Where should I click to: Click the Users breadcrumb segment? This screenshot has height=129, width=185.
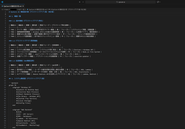[x=7, y=10]
